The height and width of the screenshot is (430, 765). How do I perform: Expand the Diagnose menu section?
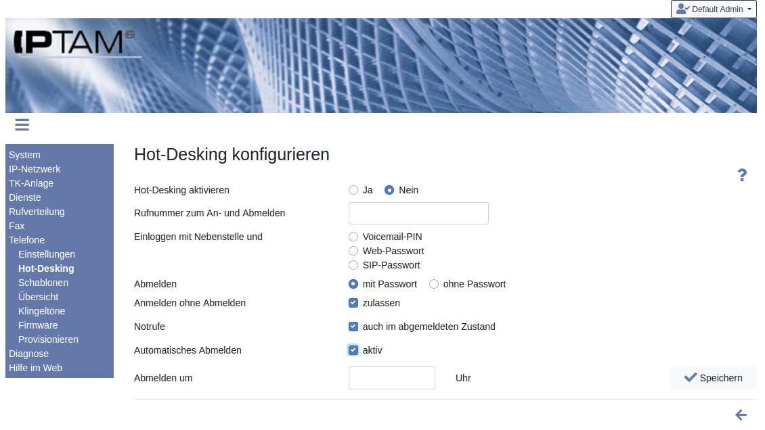[28, 354]
